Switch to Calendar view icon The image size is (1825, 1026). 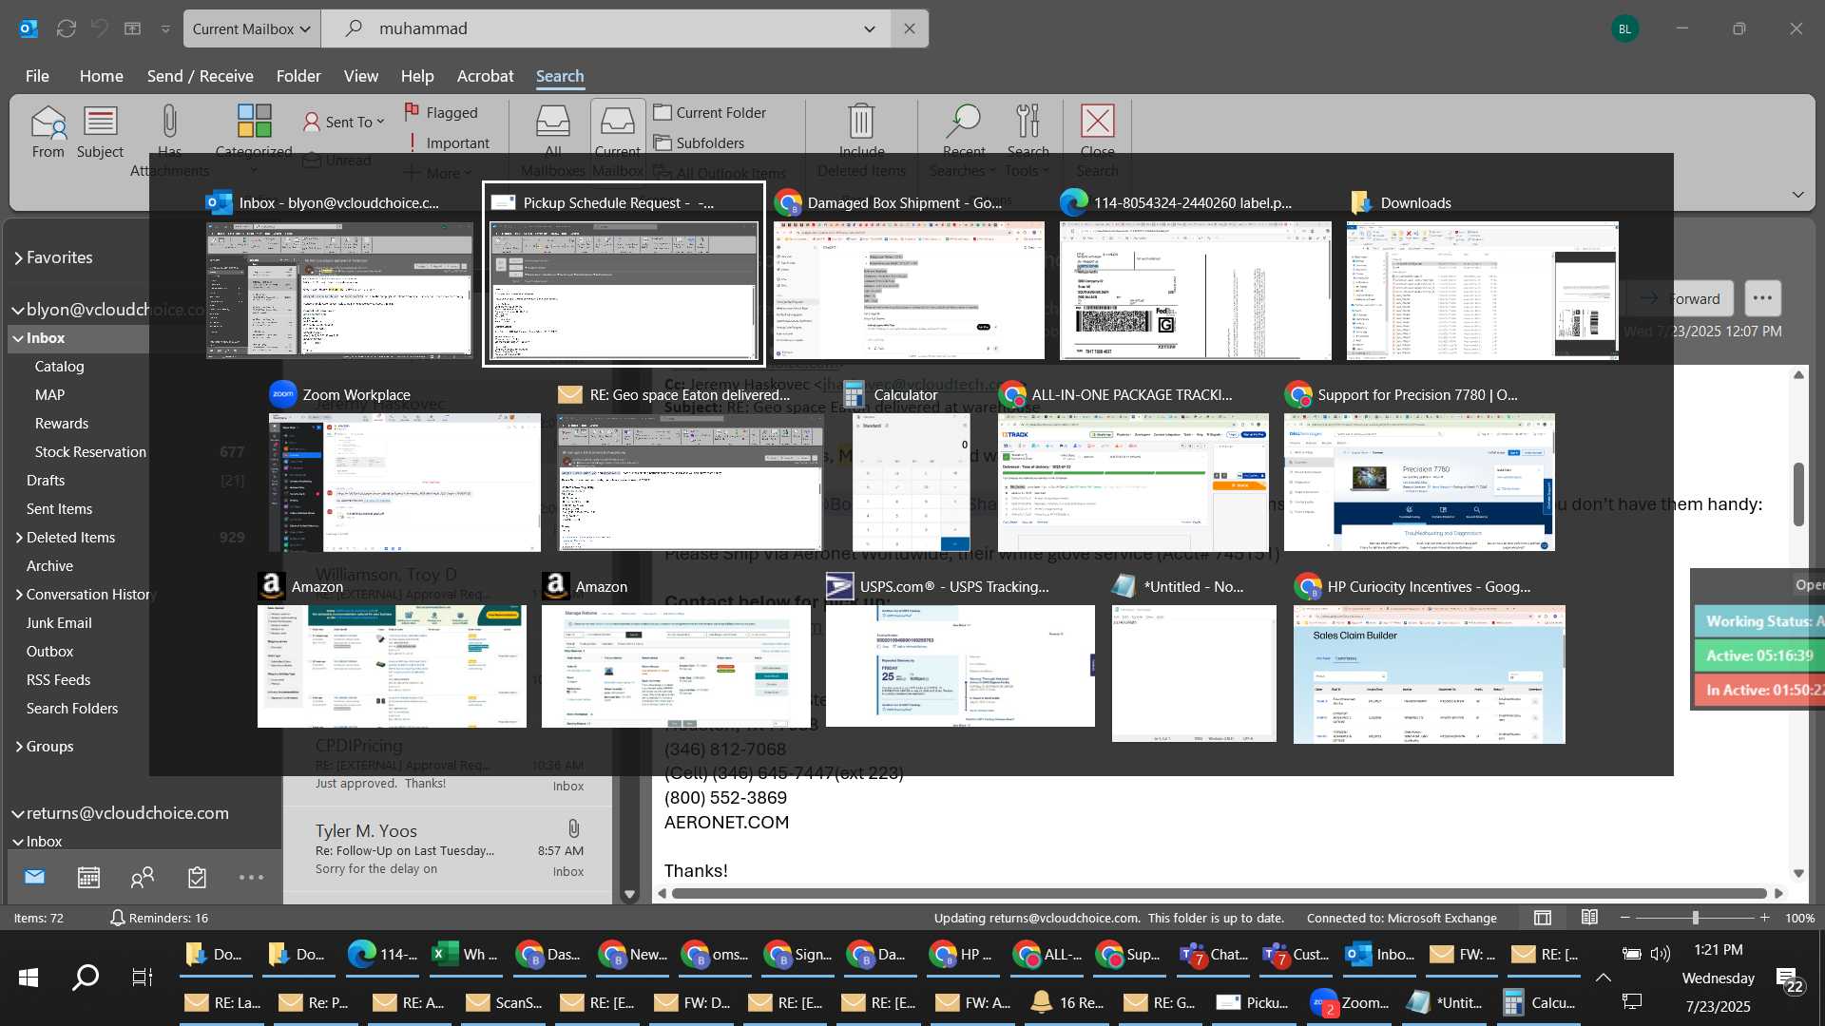tap(88, 877)
